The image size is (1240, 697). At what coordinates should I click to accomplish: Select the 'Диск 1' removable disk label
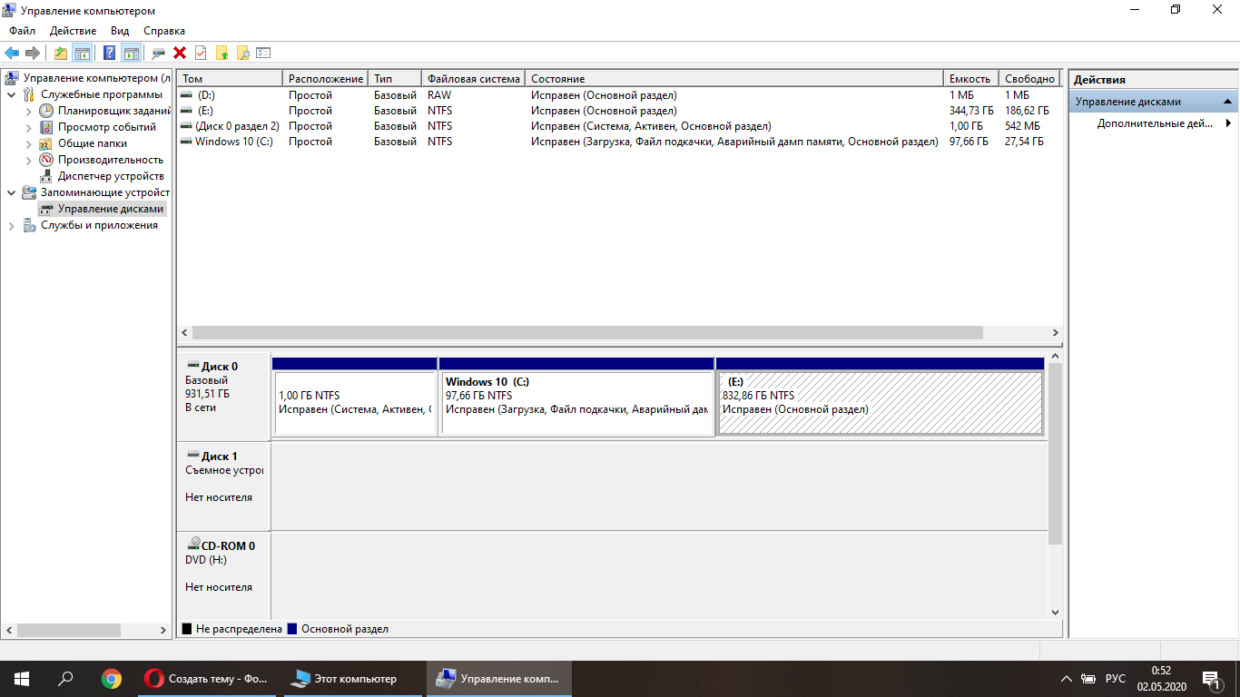point(223,486)
